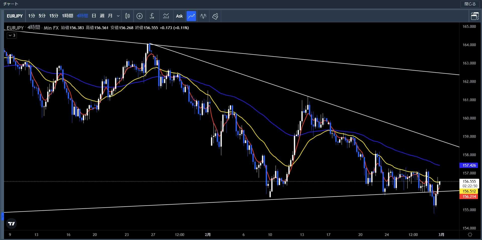482x240 pixels.
Task: Click the pulse waveform icon
Action: tap(203, 16)
